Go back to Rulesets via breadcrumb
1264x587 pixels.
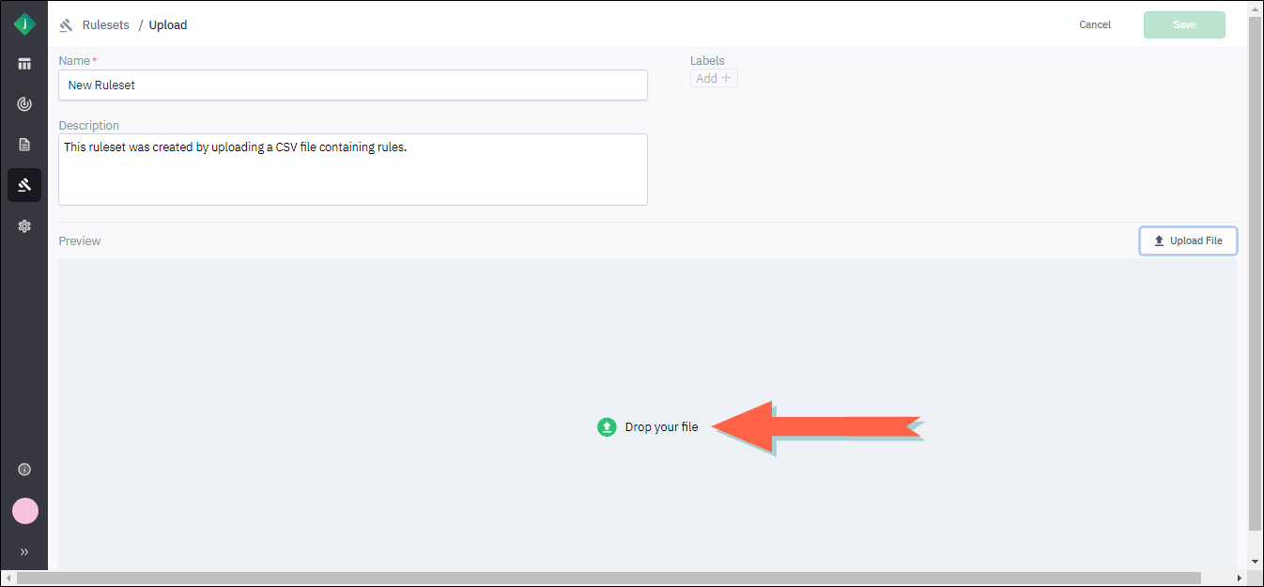pos(105,25)
